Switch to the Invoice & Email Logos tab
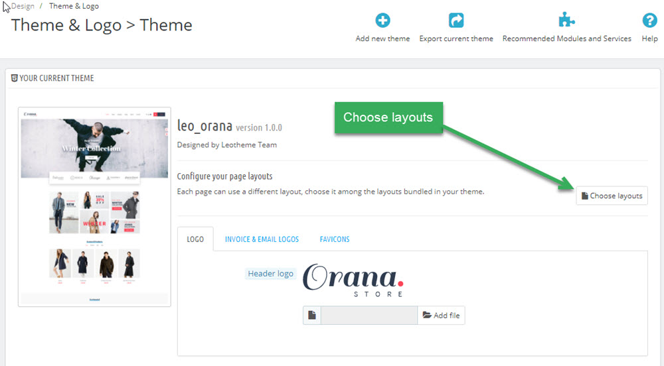The width and height of the screenshot is (664, 366). 262,239
